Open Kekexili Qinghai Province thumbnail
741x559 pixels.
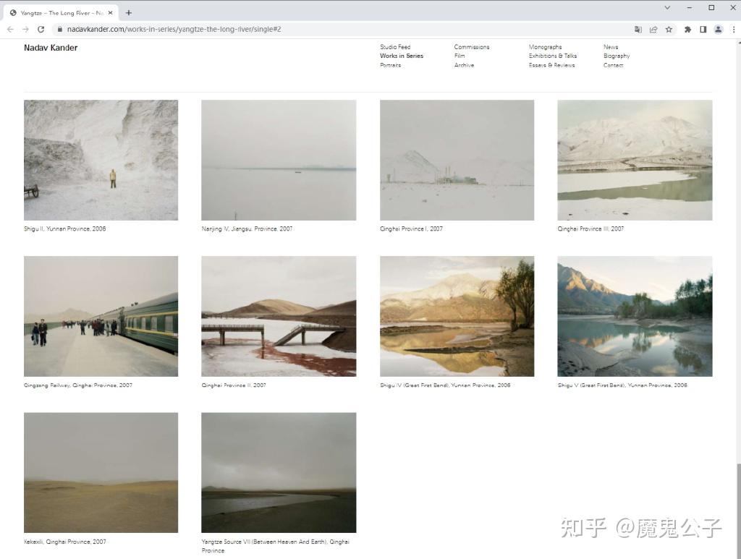pyautogui.click(x=101, y=473)
